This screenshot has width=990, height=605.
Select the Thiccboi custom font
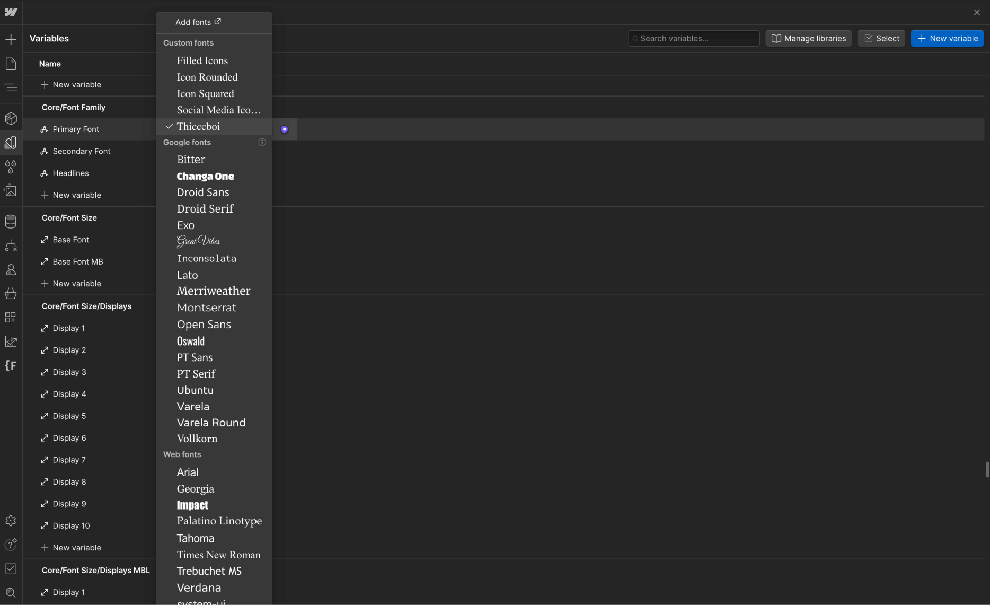click(x=198, y=126)
